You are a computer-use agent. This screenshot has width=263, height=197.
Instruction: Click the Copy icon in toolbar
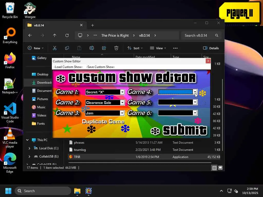tap(67, 48)
